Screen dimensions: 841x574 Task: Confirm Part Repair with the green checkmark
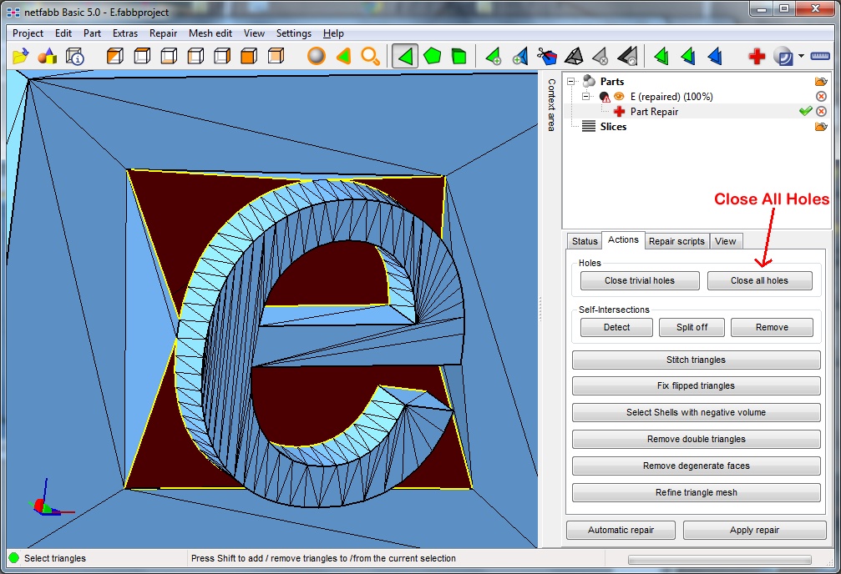point(805,111)
